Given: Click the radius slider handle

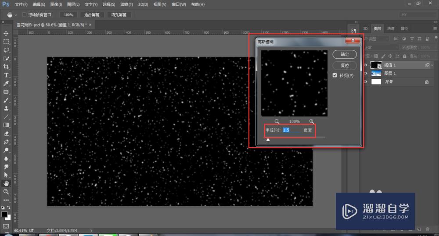Looking at the screenshot, I should click(x=268, y=139).
